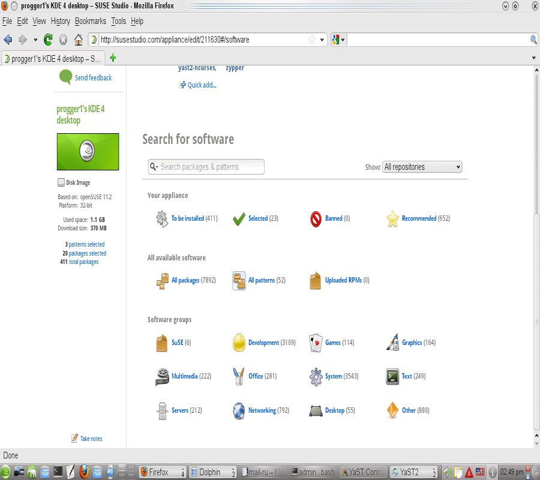
Task: Click the Networking globe icon
Action: pos(239,411)
